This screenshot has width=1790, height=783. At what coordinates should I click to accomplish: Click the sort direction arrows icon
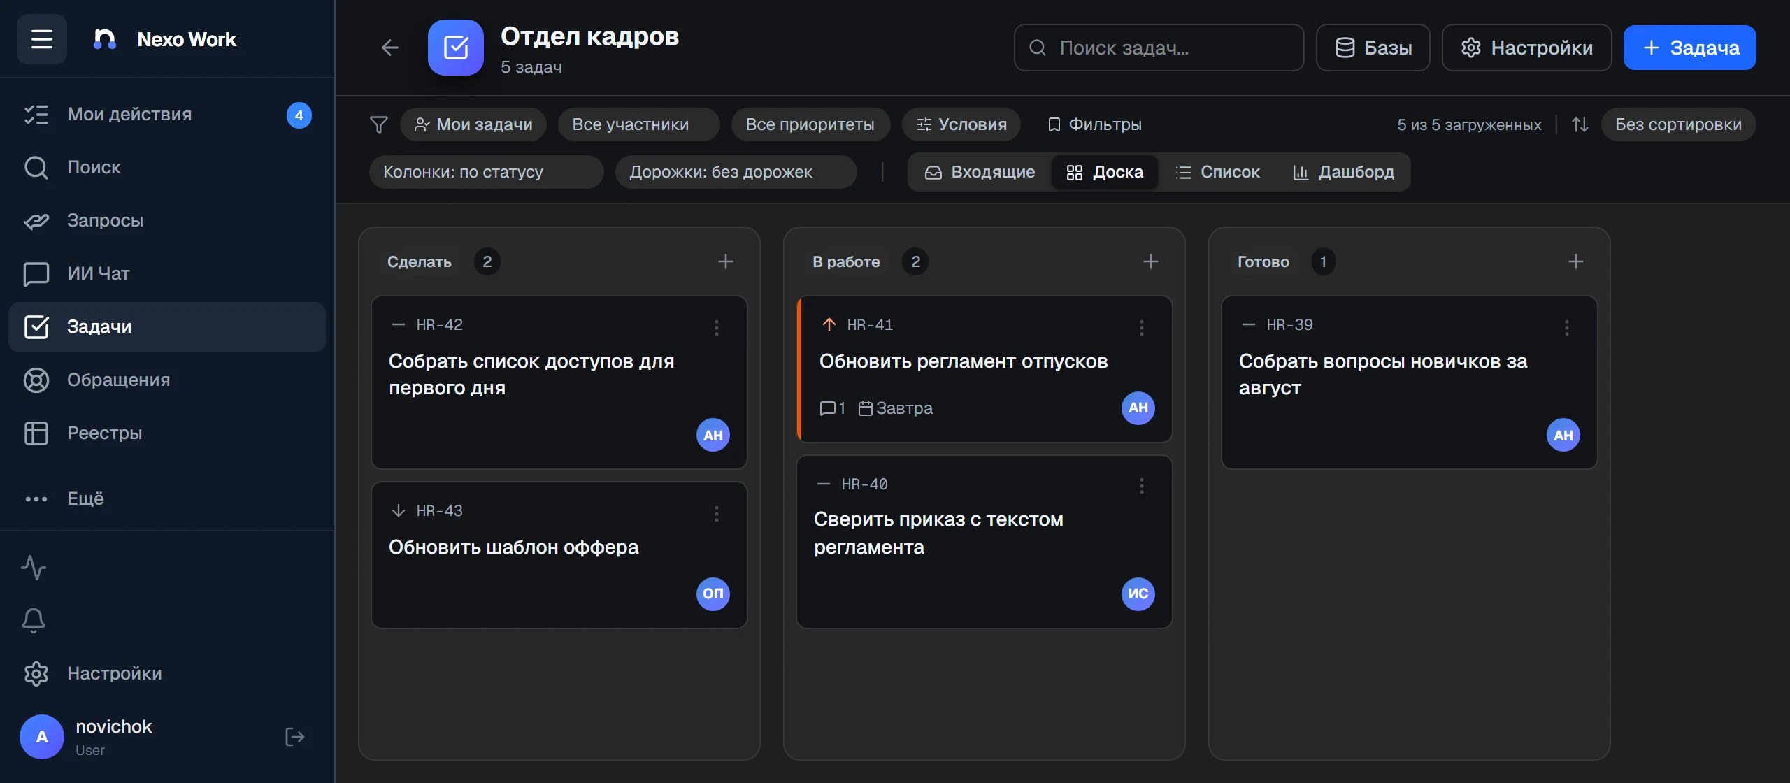(x=1580, y=124)
